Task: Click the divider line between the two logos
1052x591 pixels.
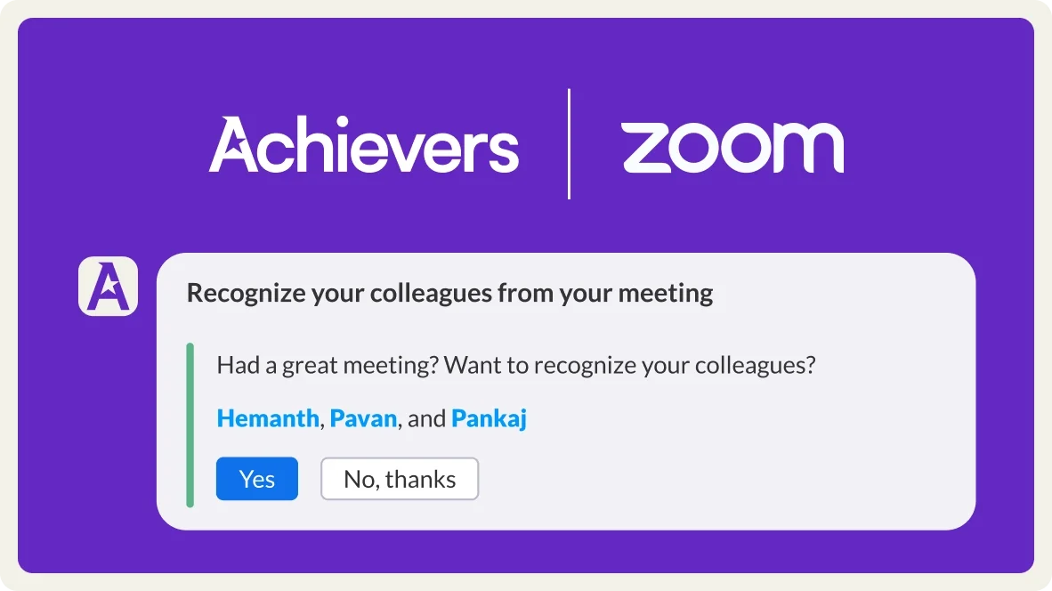Action: pyautogui.click(x=570, y=142)
